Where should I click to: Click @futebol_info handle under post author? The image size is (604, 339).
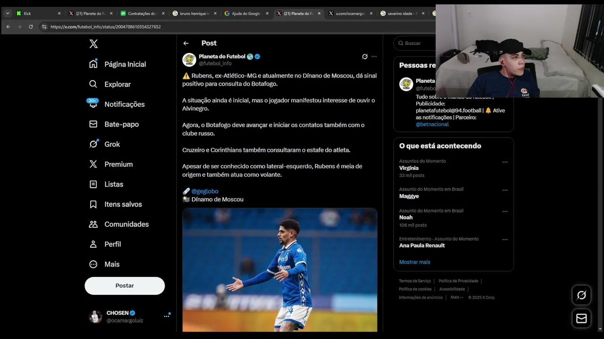215,63
